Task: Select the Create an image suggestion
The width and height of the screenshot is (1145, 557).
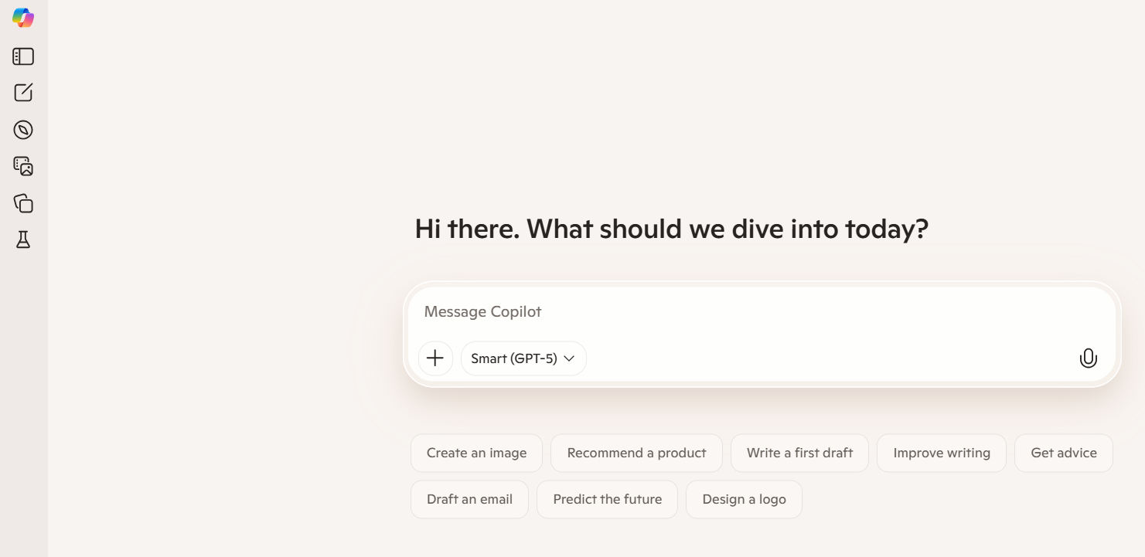Action: 476,453
